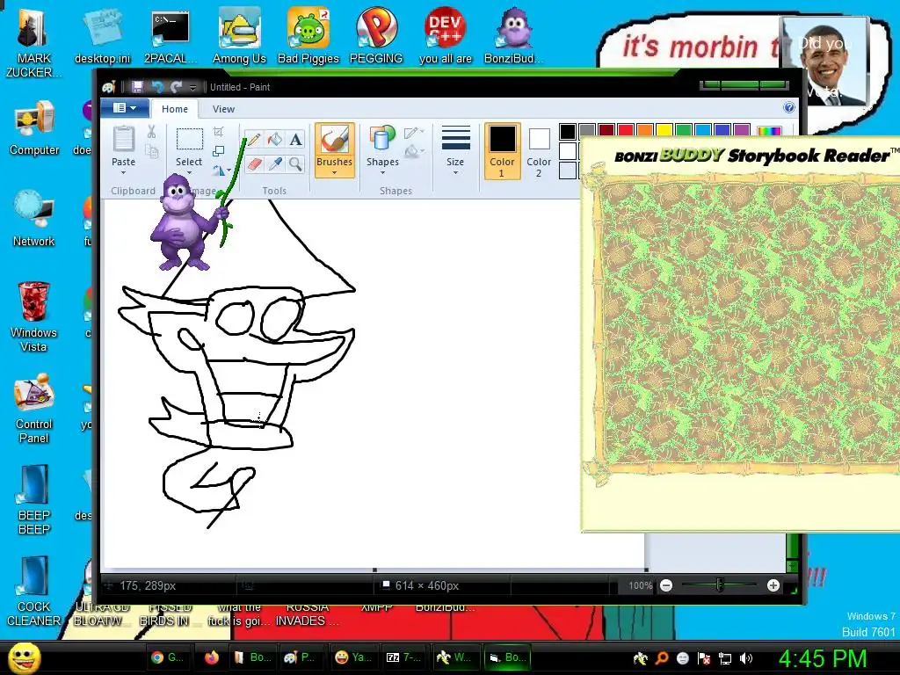Image resolution: width=900 pixels, height=675 pixels.
Task: Click the Redo arrow in quick access
Action: pyautogui.click(x=176, y=87)
